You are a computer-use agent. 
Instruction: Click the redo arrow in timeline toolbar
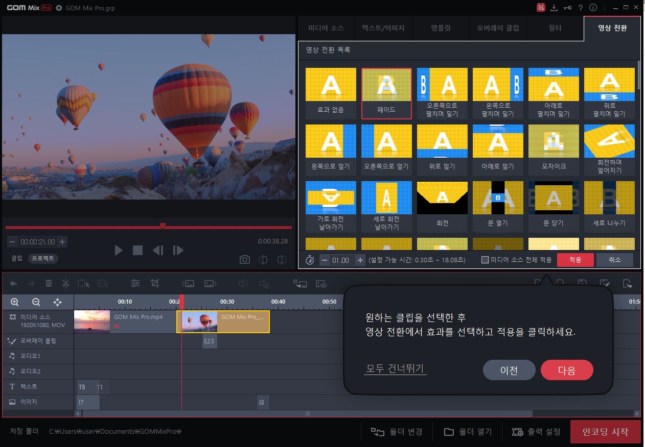(31, 283)
